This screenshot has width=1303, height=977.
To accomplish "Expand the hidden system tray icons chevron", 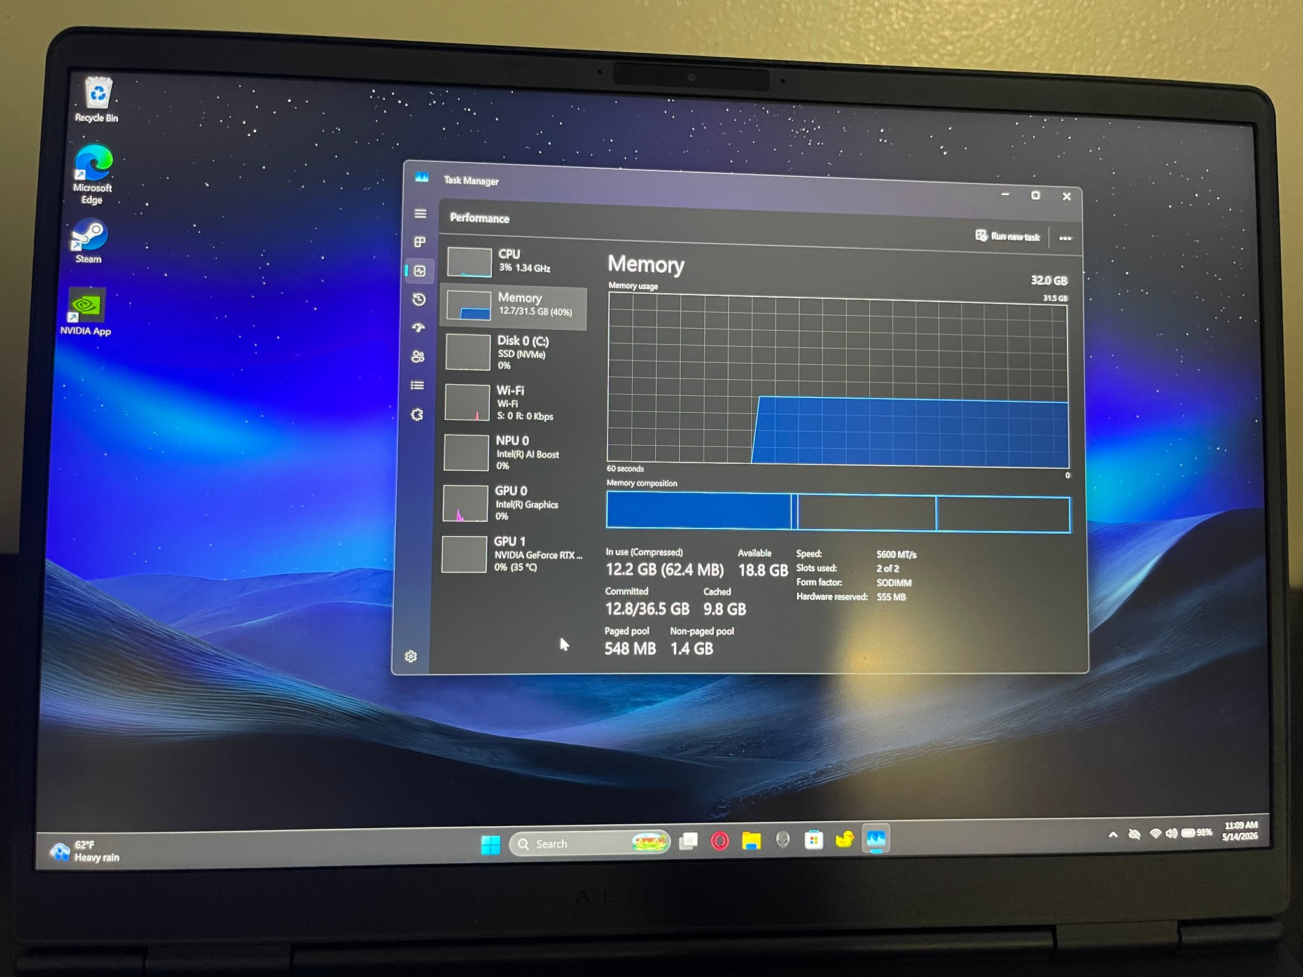I will 1113,835.
